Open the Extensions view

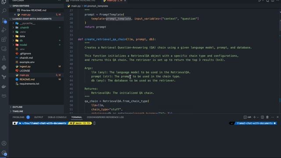click(4, 39)
